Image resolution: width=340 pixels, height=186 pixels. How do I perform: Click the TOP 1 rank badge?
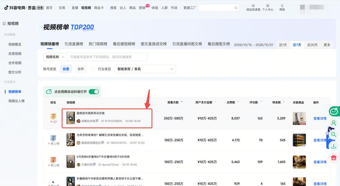click(x=53, y=116)
